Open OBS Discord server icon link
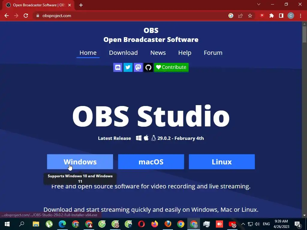The width and height of the screenshot is (307, 230). pyautogui.click(x=118, y=67)
